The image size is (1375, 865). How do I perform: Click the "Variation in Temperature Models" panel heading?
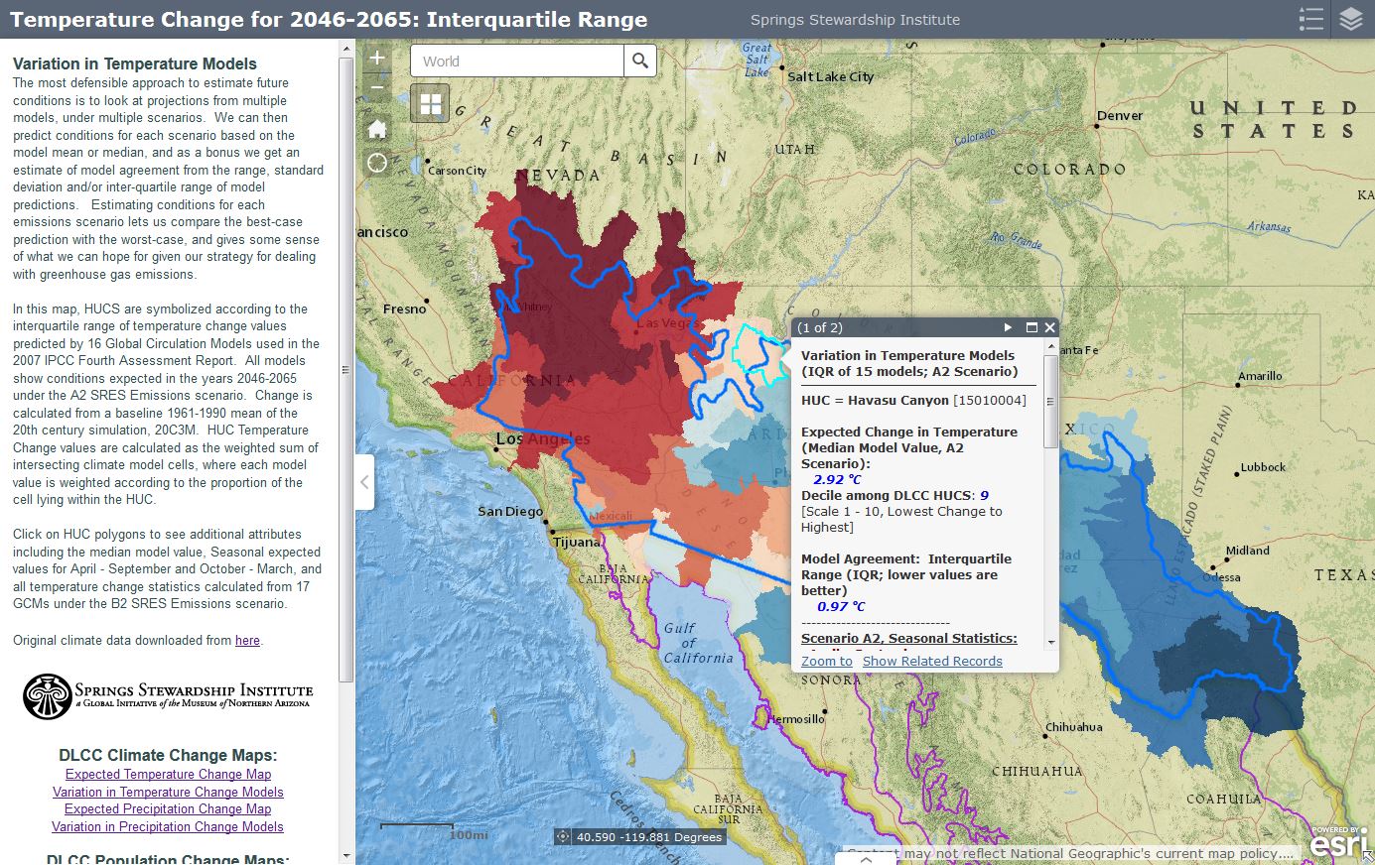(135, 63)
